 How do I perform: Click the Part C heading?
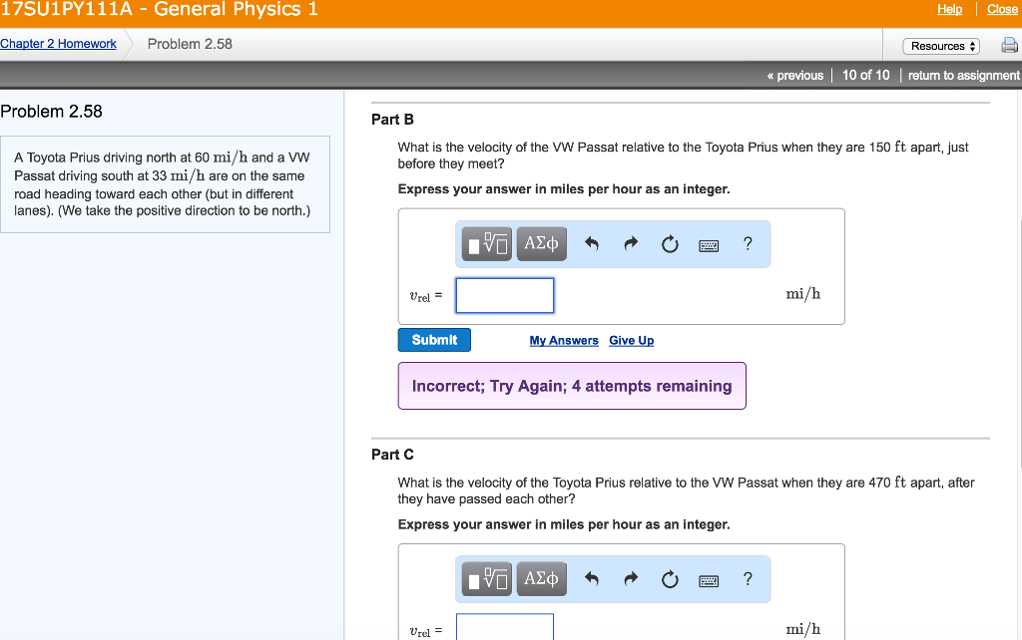coord(392,455)
